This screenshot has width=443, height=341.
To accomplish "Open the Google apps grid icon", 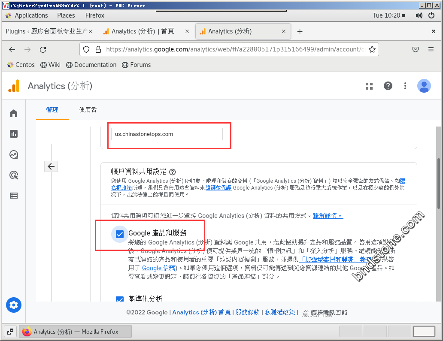I will pyautogui.click(x=369, y=86).
